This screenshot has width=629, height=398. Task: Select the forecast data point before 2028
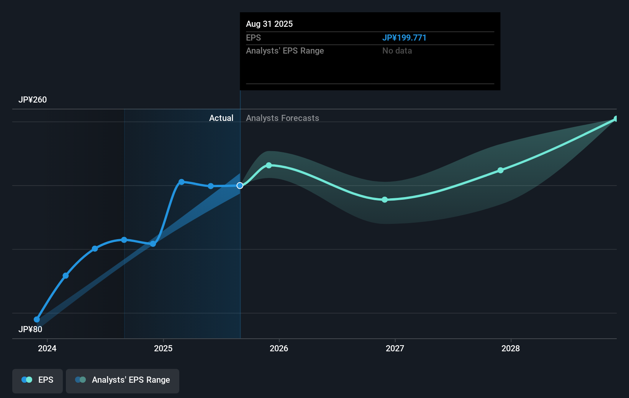point(500,170)
